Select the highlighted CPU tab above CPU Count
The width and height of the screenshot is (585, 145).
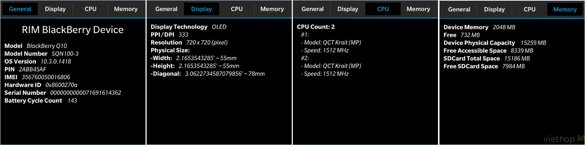point(383,9)
